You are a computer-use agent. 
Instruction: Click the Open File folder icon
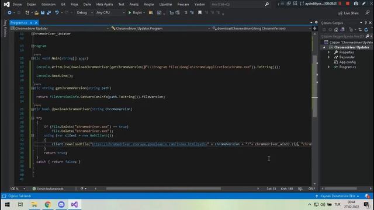(x=36, y=13)
